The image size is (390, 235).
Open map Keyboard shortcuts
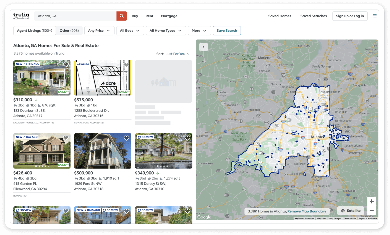304,219
